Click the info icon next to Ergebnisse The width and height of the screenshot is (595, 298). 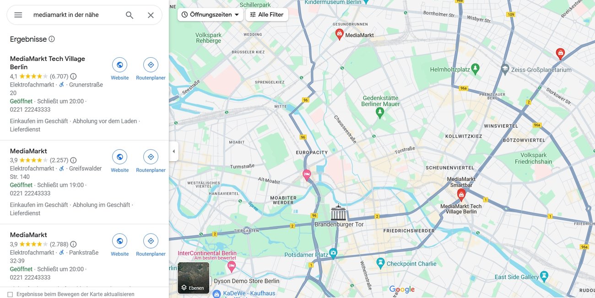[52, 39]
